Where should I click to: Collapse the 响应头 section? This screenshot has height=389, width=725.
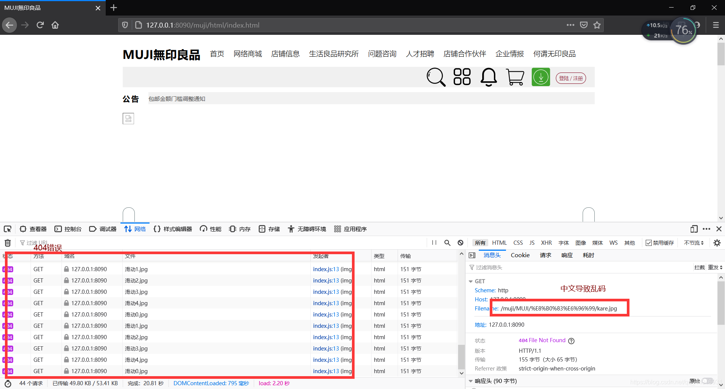click(x=470, y=381)
